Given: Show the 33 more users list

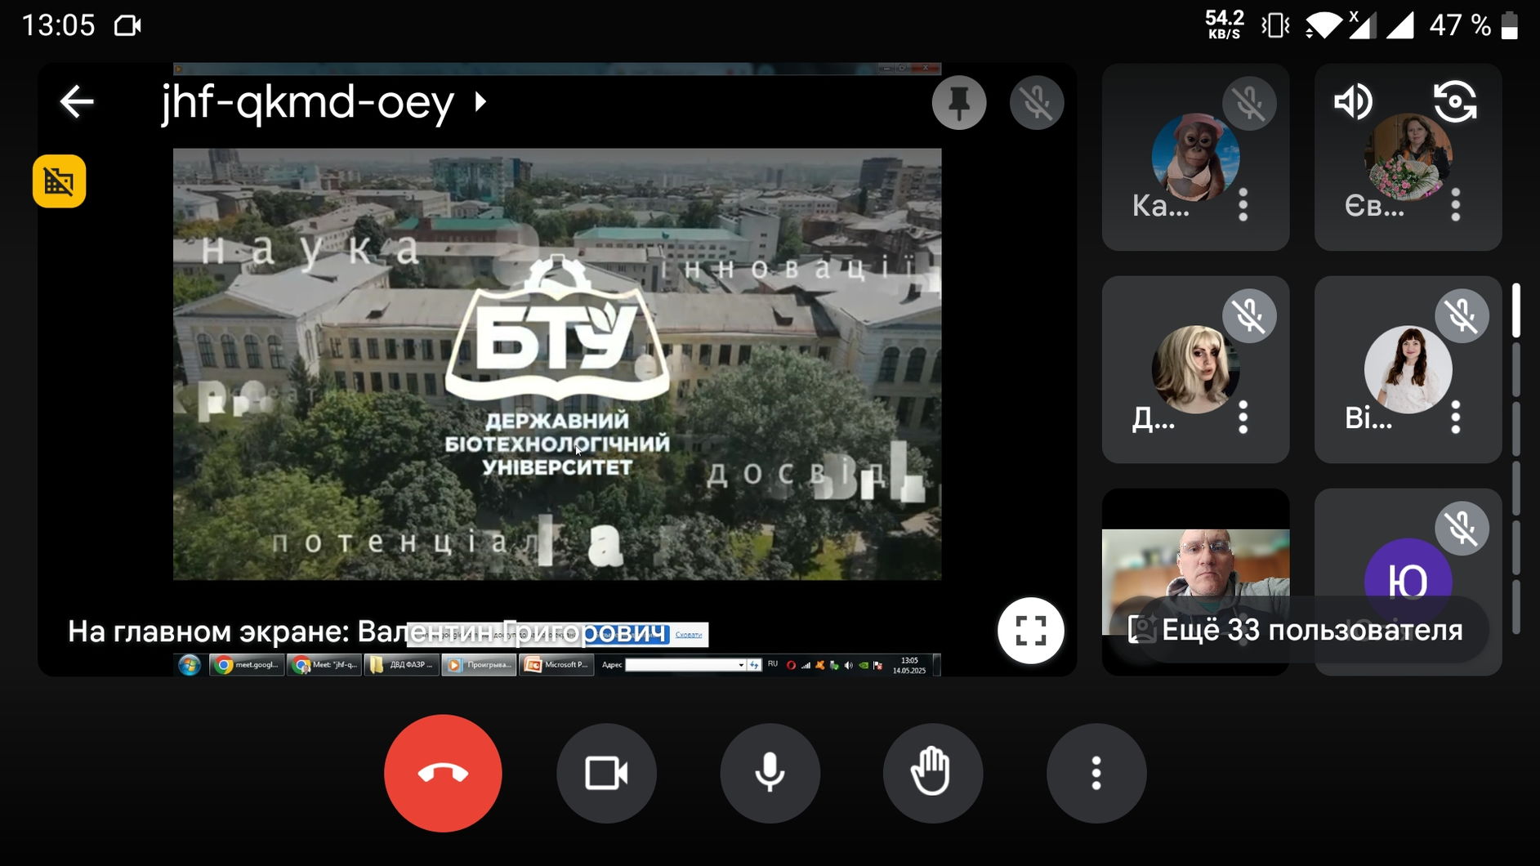Looking at the screenshot, I should tap(1312, 630).
